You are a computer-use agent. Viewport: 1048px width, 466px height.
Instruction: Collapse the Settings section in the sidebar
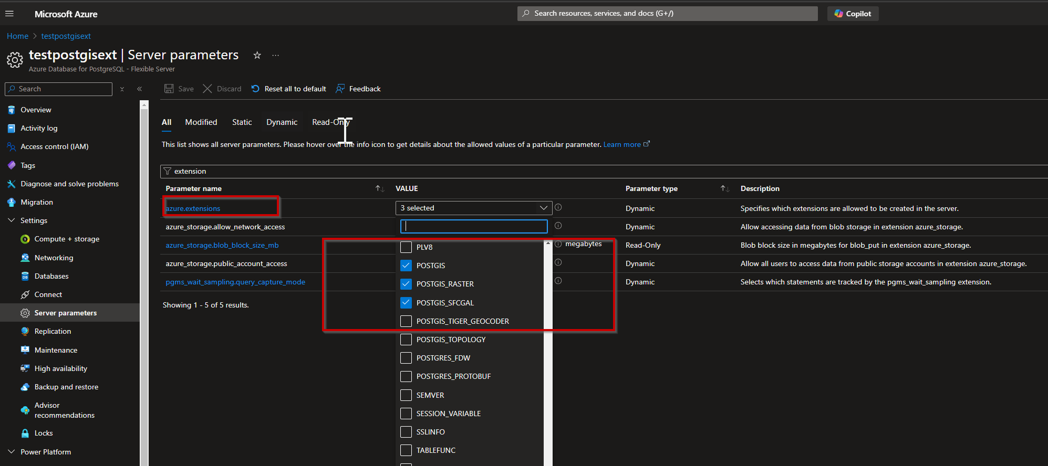coord(11,220)
